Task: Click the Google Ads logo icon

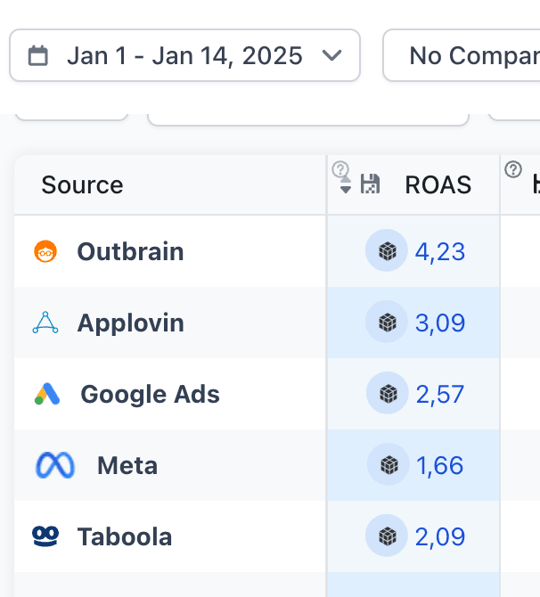Action: point(47,394)
